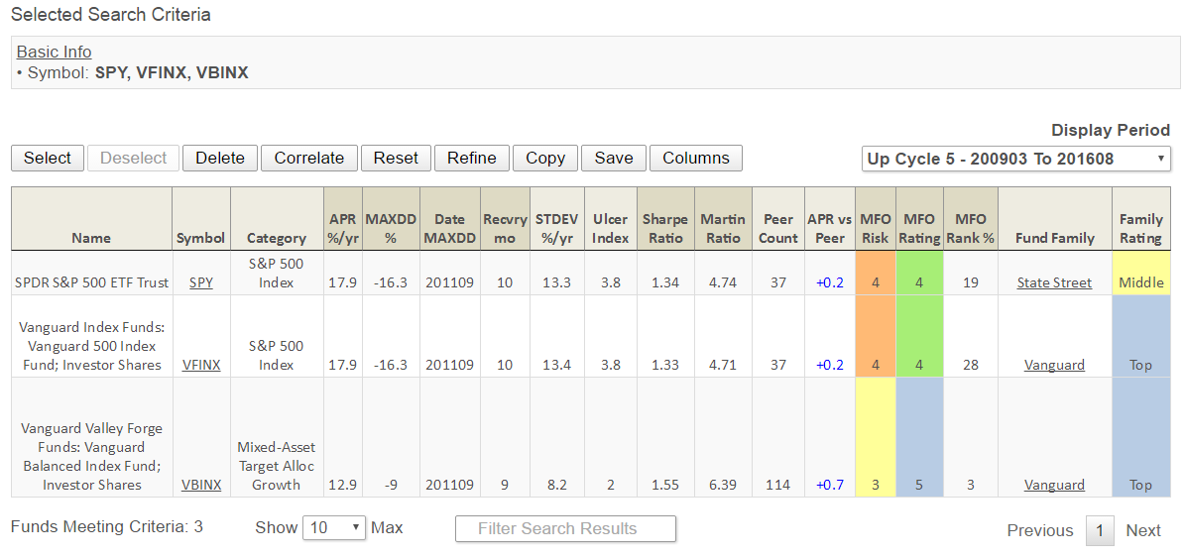
Task: Click the Copy button
Action: [545, 159]
